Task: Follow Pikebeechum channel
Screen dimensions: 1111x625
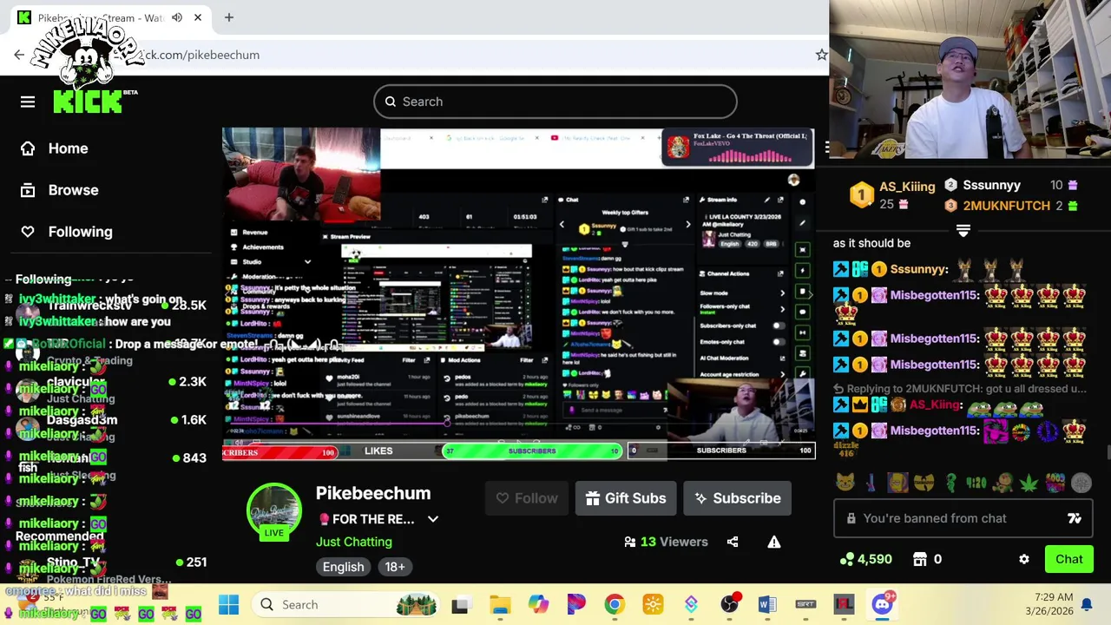Action: [527, 498]
